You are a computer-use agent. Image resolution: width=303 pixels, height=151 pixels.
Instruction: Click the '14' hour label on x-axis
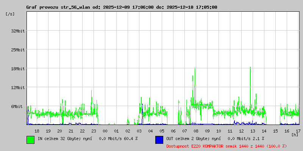coord(264,131)
